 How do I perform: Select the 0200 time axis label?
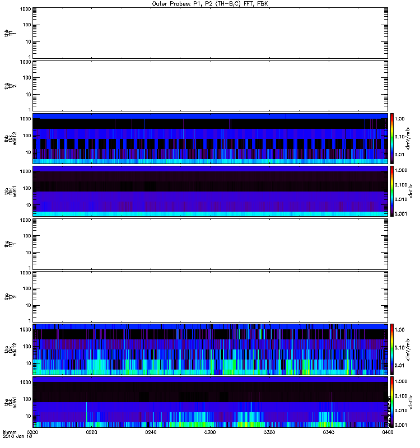32,432
